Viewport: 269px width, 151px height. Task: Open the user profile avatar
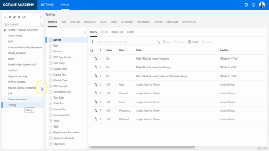coord(262,5)
